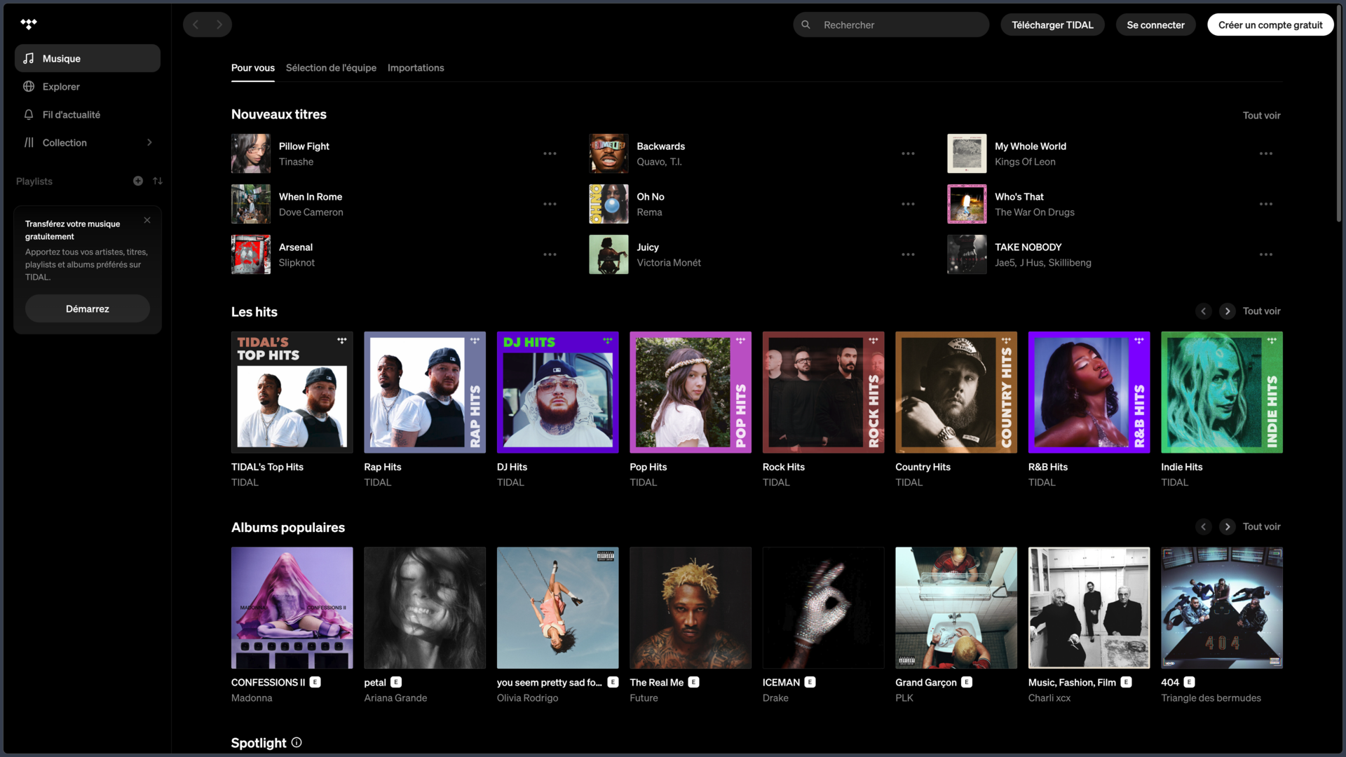This screenshot has width=1346, height=757.
Task: Open the CONFESSIONS II album cover
Action: 292,608
